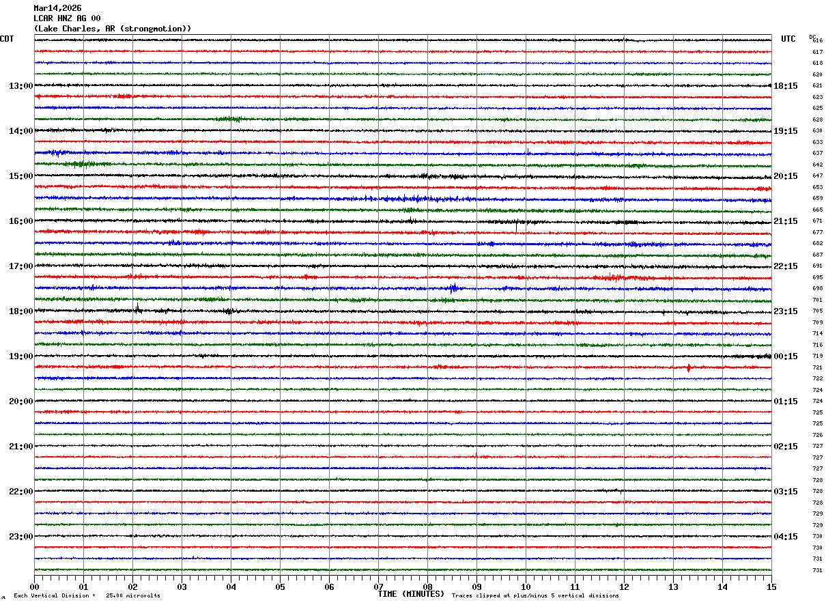The image size is (826, 605).
Task: Click minute axis label 03
Action: tap(182, 587)
